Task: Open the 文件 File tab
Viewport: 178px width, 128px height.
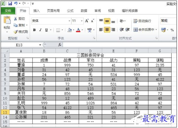Action: point(8,11)
